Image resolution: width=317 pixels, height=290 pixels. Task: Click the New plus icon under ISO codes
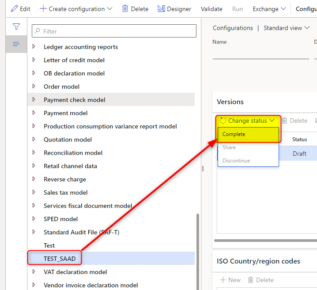point(223,280)
